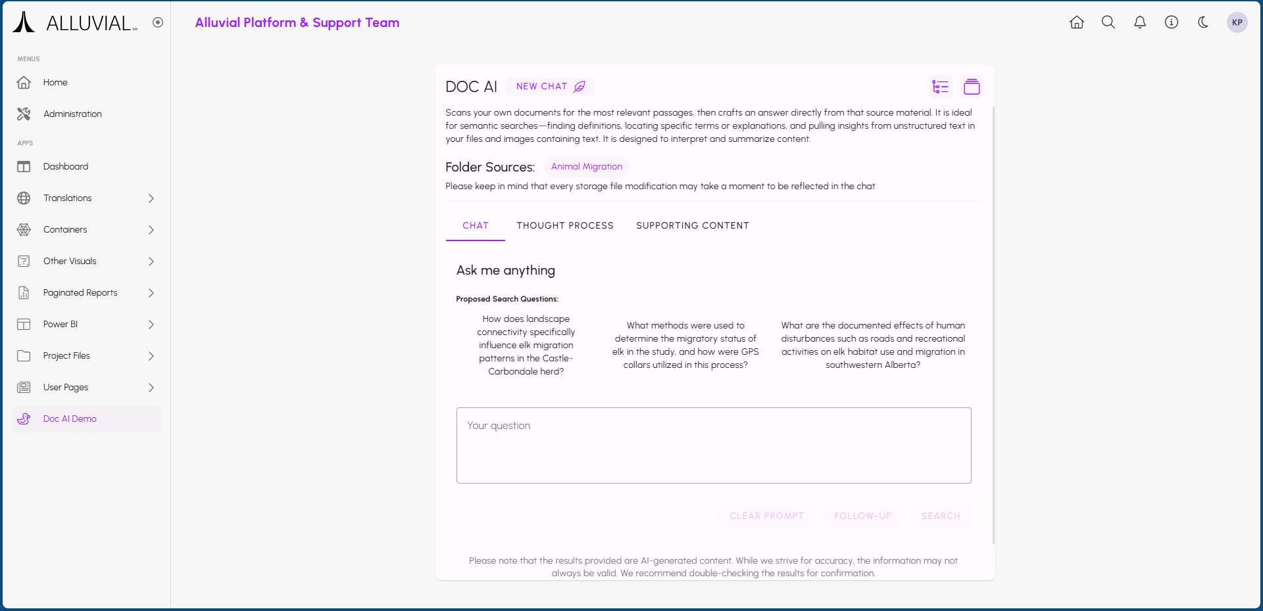Open search with the magnifier icon
1263x611 pixels.
pyautogui.click(x=1108, y=22)
